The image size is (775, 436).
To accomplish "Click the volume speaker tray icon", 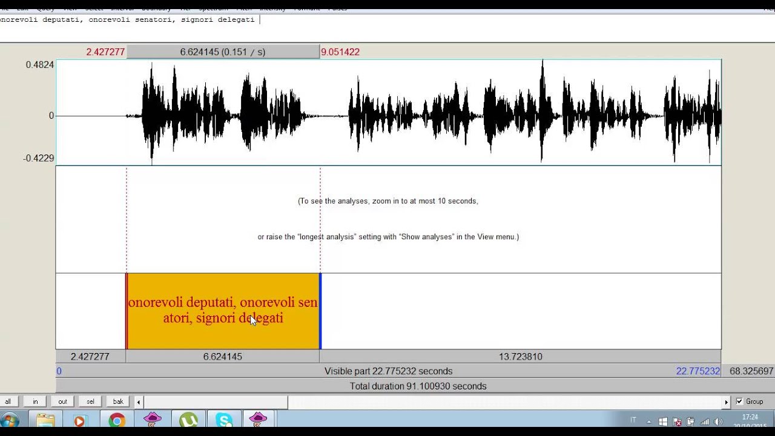I will [x=718, y=421].
